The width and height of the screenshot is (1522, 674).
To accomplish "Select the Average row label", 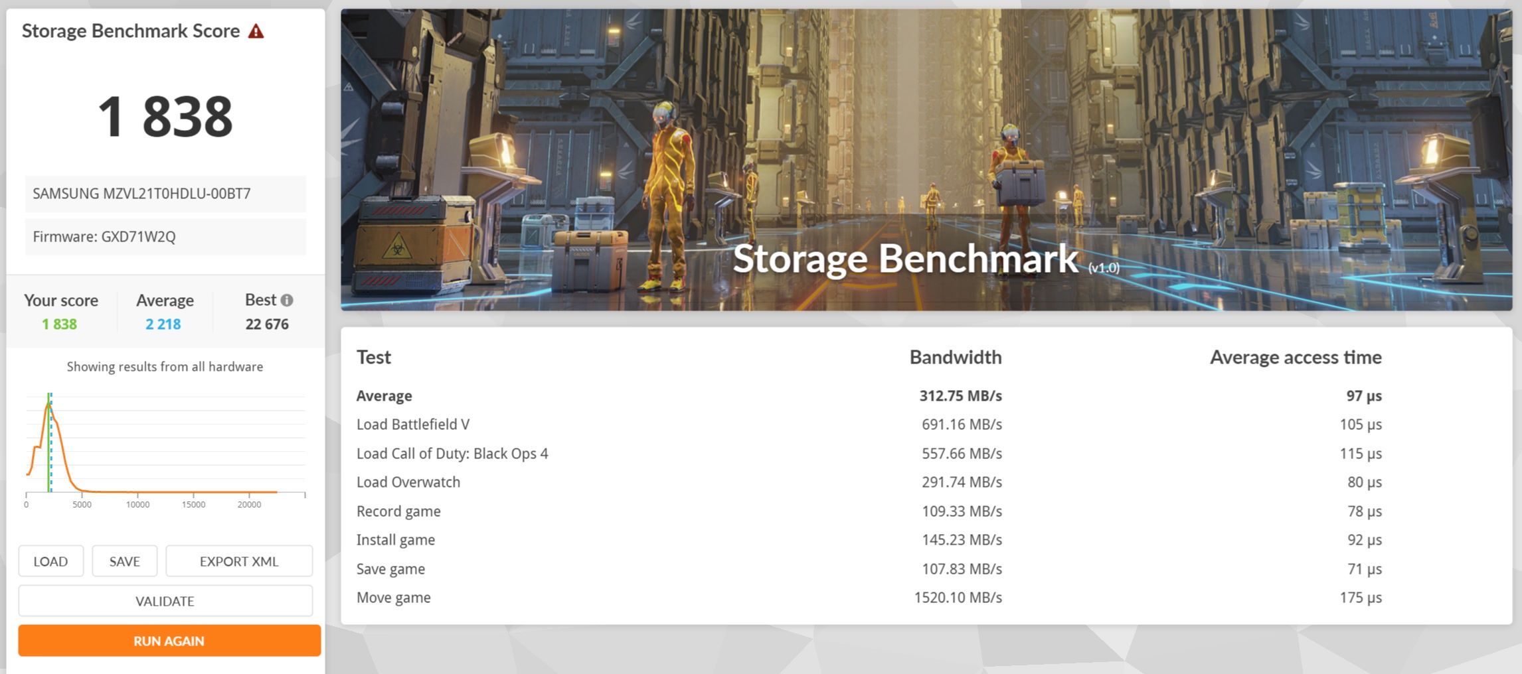I will (x=384, y=396).
